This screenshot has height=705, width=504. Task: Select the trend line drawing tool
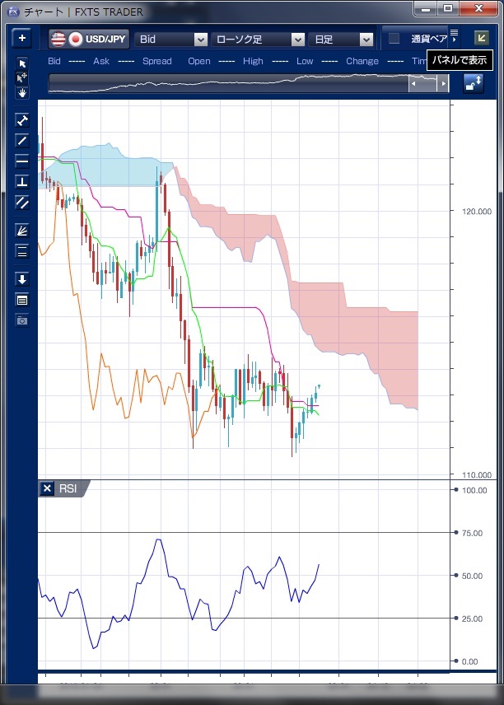22,141
